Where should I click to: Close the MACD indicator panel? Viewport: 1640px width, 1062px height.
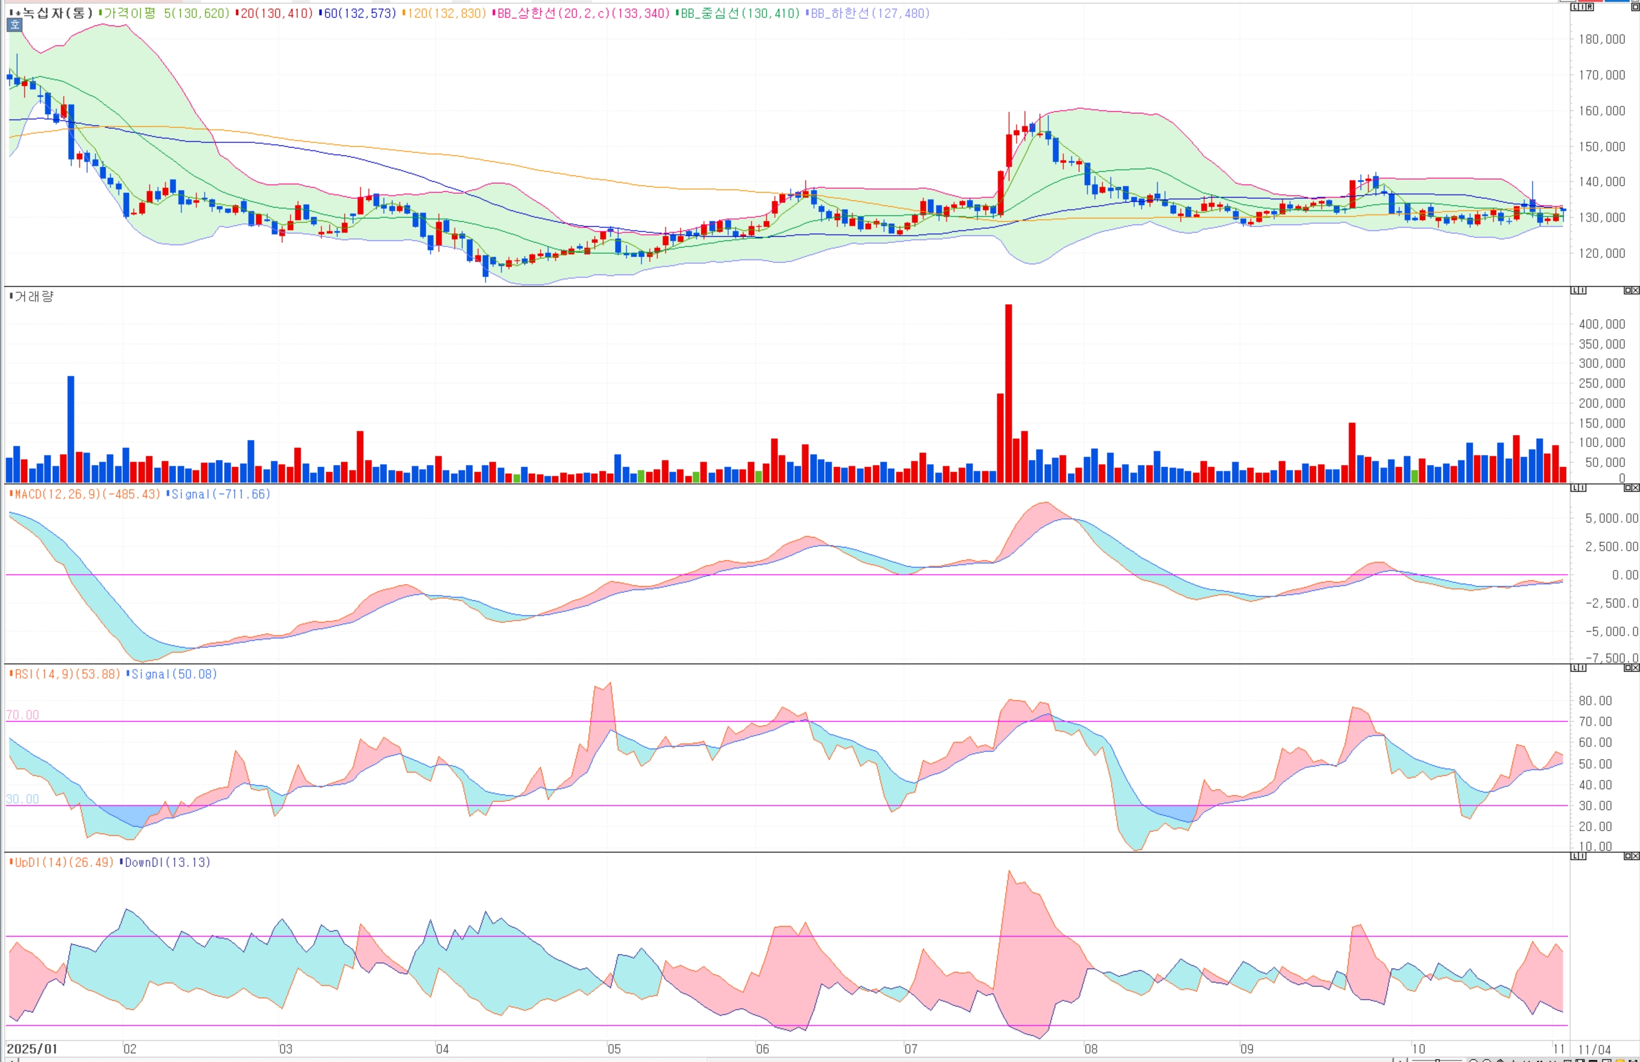(x=1635, y=488)
